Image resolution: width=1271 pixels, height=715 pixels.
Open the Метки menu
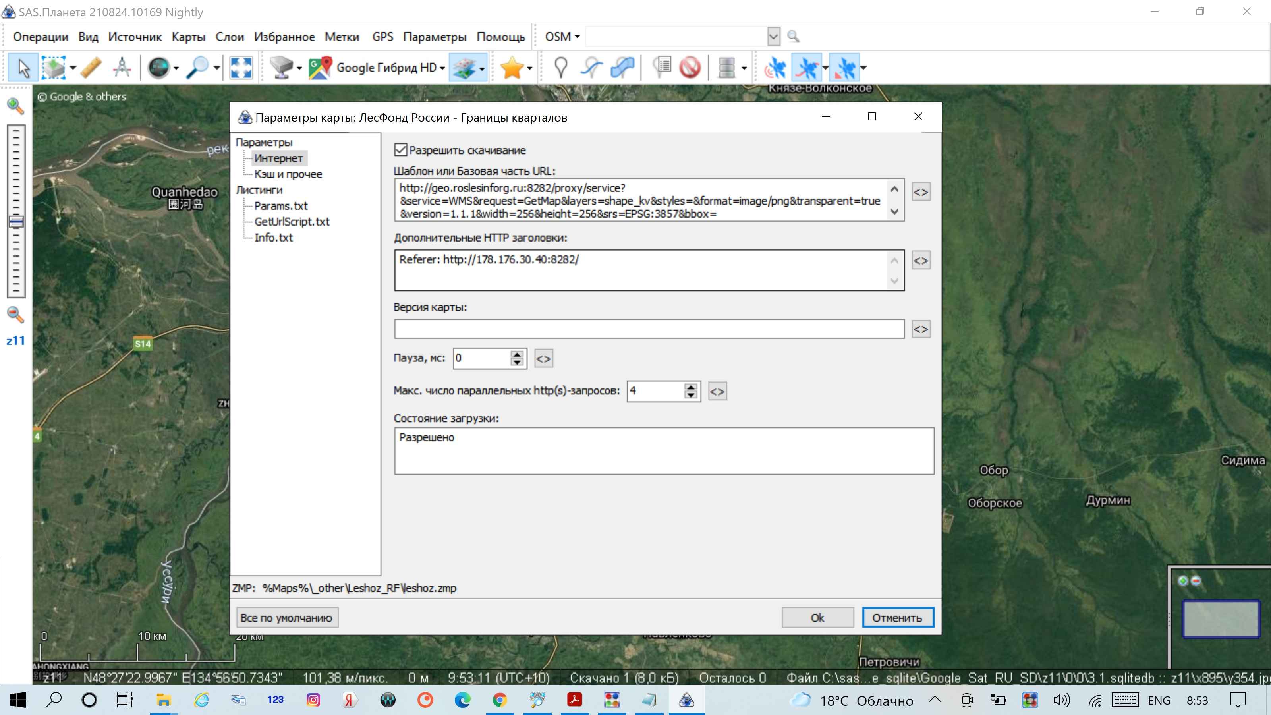pyautogui.click(x=342, y=37)
